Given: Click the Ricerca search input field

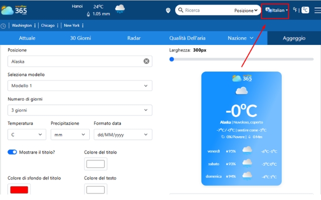Looking at the screenshot, I should 207,10.
